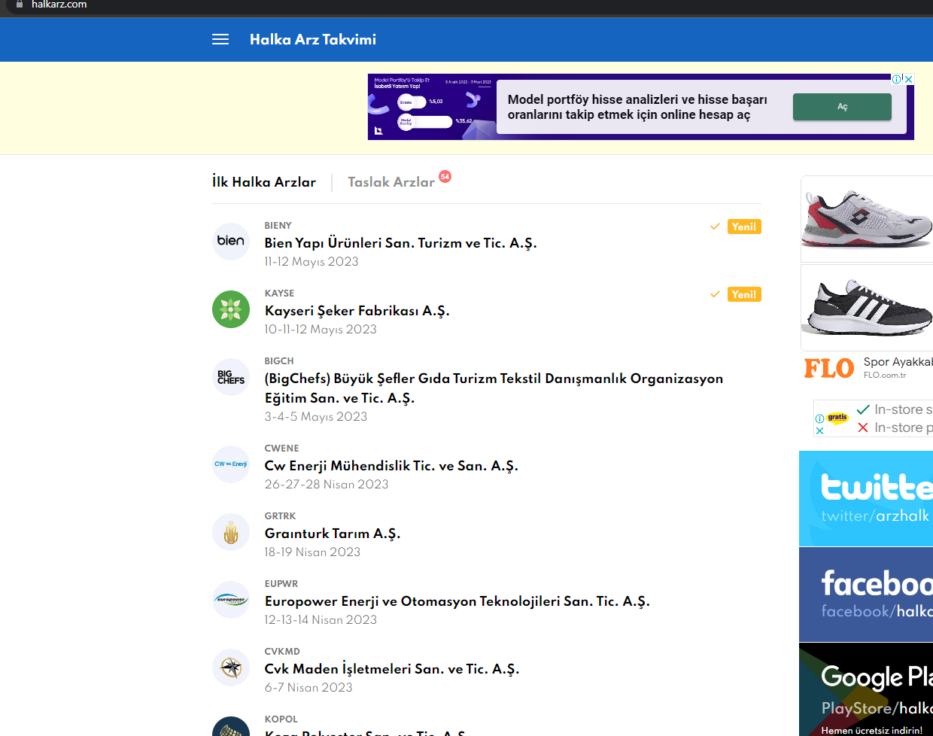
Task: Click the Europower logo
Action: (x=231, y=600)
